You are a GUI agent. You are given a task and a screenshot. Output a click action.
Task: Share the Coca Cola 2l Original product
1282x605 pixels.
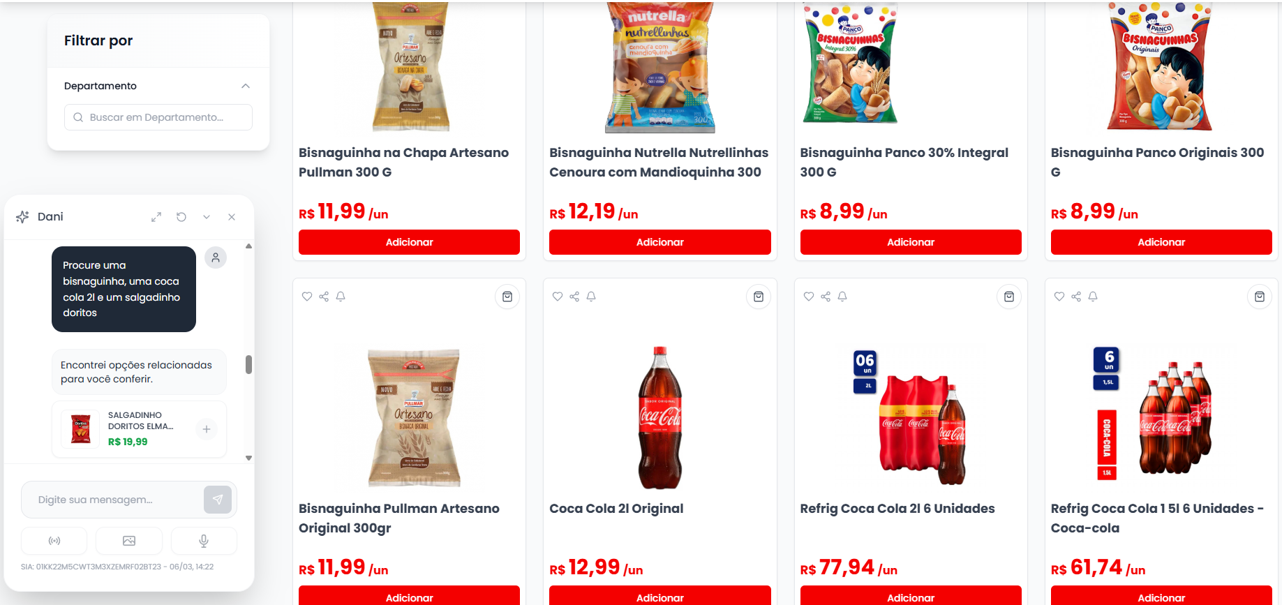(574, 297)
